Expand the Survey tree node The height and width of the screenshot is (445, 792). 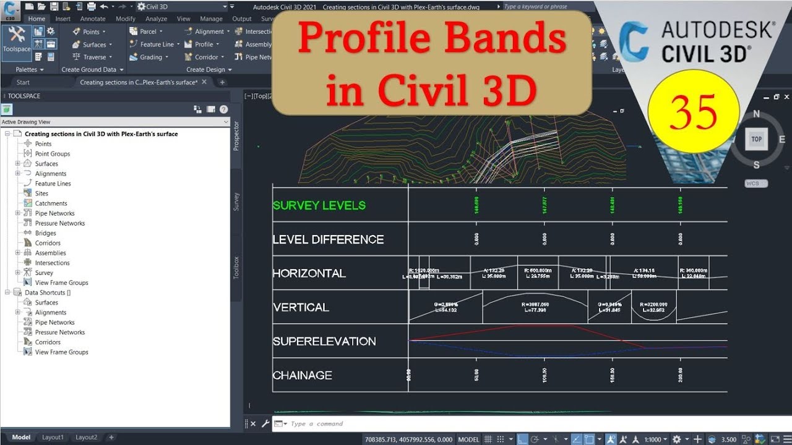pyautogui.click(x=18, y=273)
